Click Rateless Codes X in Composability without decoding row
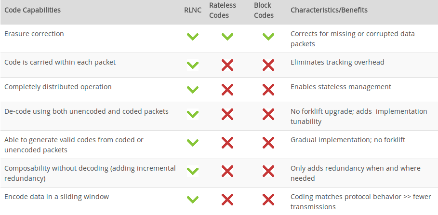The height and width of the screenshot is (215, 438). click(227, 171)
